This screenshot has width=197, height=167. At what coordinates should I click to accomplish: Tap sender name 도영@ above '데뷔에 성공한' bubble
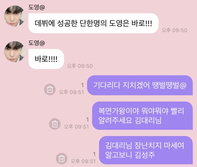pos(37,7)
